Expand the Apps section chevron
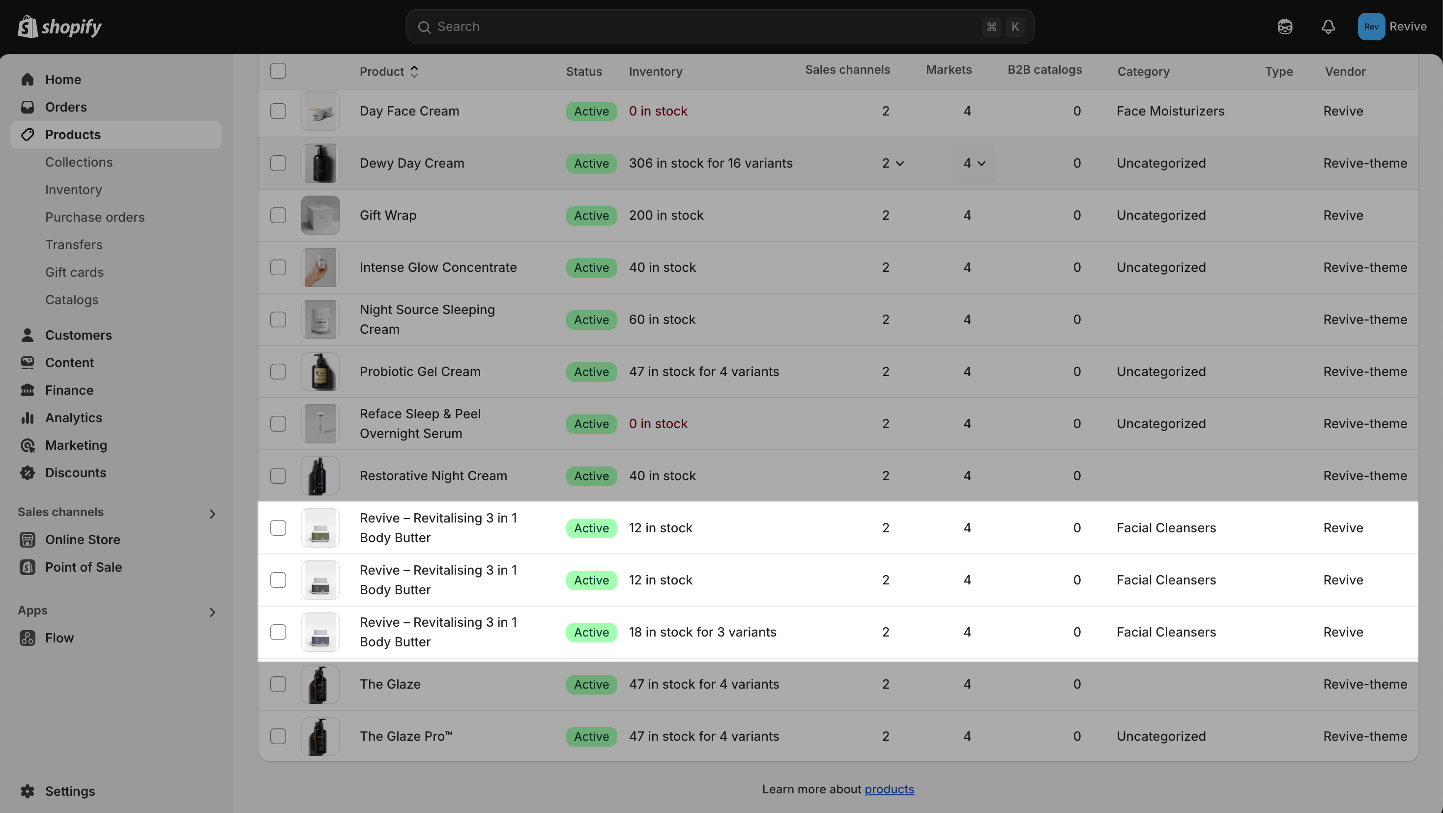The height and width of the screenshot is (813, 1443). (212, 612)
